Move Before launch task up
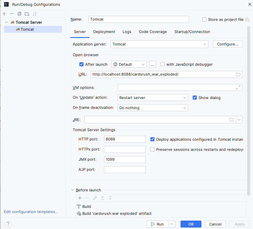This screenshot has width=253, height=229. point(103,198)
